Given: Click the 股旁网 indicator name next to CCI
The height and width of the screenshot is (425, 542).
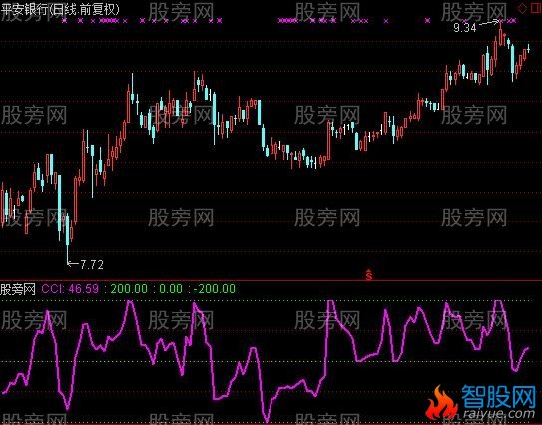Looking at the screenshot, I should (18, 289).
